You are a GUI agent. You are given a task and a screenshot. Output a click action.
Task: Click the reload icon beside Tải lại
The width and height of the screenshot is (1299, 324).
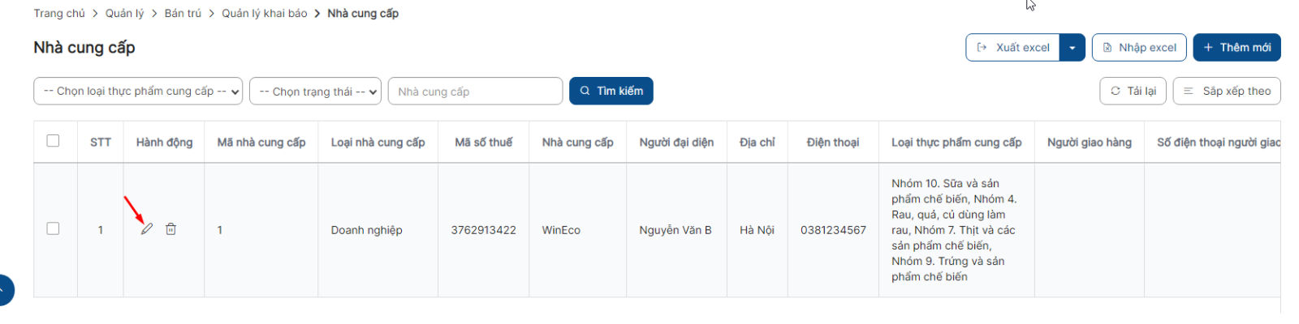coord(1116,91)
